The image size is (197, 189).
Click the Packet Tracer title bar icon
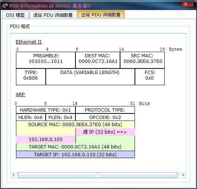(x=5, y=6)
